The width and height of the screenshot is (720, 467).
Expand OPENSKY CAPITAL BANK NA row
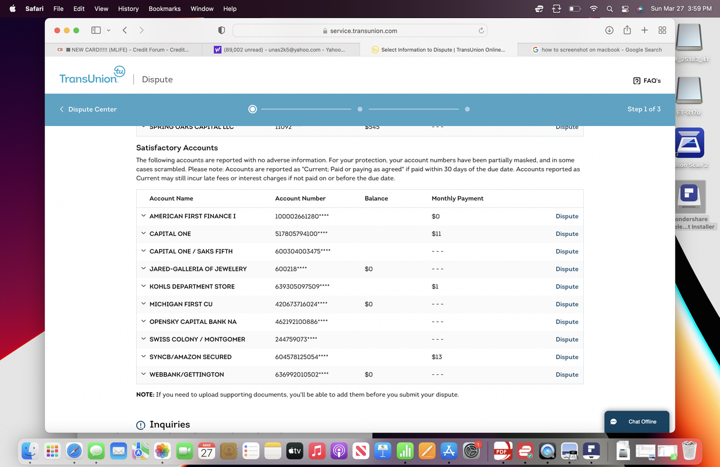(x=143, y=322)
